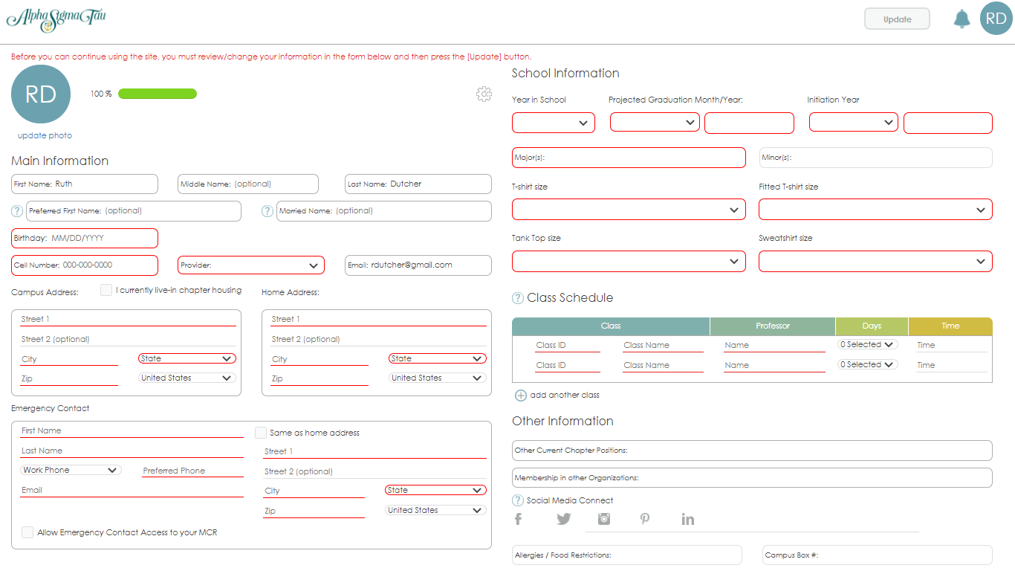Open the Initiation Year month dropdown
1015x568 pixels.
[x=854, y=122]
